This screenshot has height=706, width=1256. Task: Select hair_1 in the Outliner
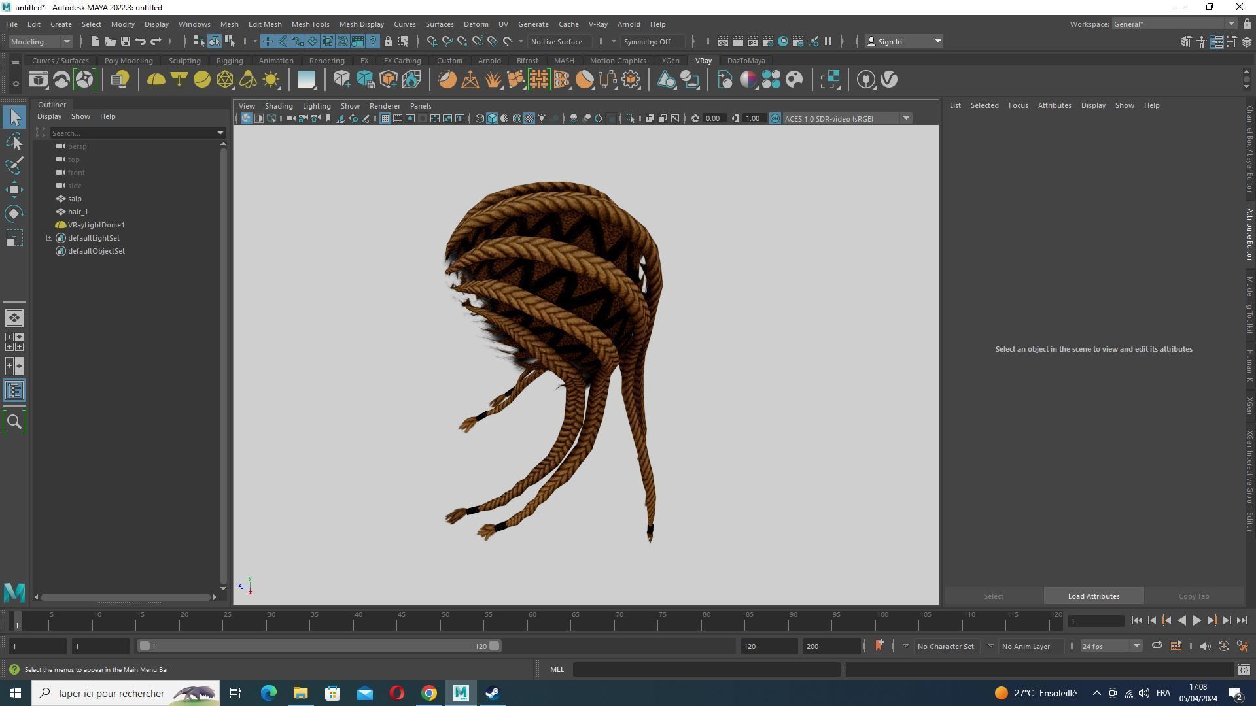click(x=78, y=212)
